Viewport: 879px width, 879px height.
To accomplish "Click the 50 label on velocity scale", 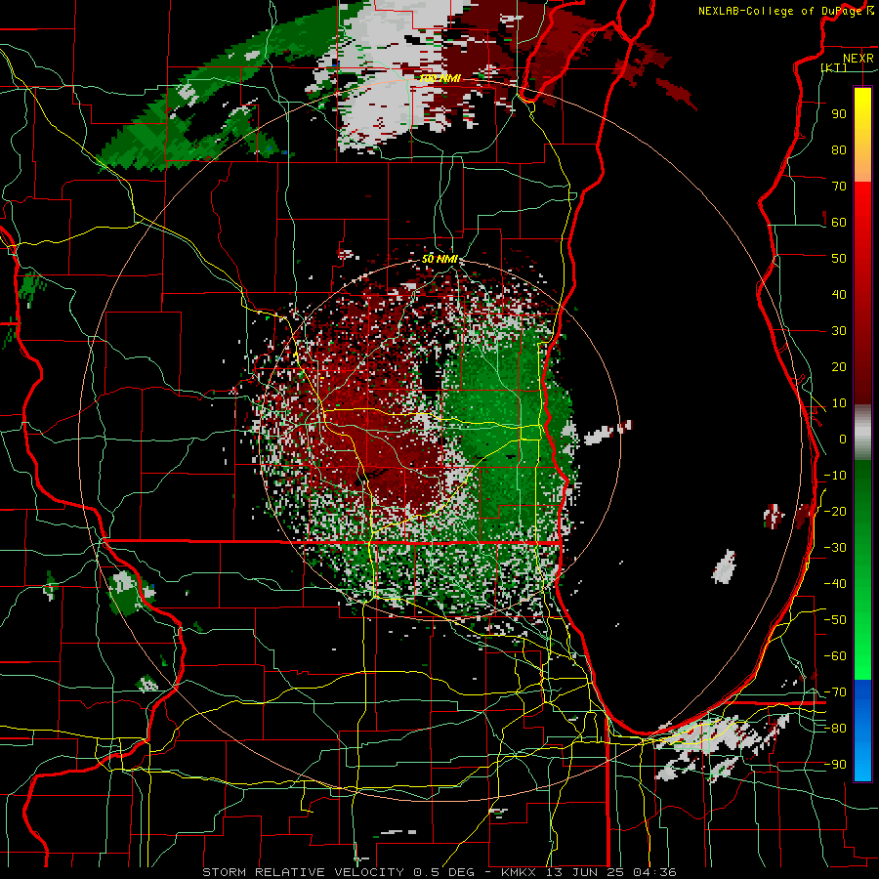I will pos(839,259).
